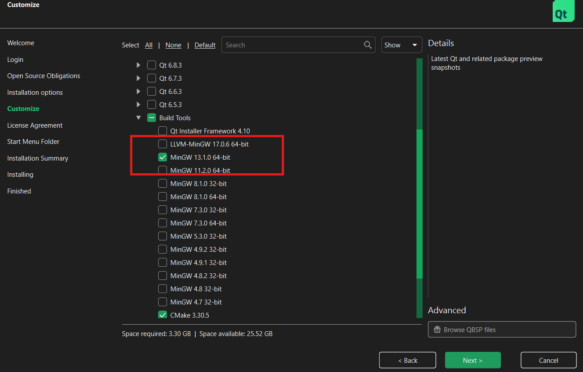Click the Advanced section heading
Viewport: 583px width, 372px height.
pos(447,310)
